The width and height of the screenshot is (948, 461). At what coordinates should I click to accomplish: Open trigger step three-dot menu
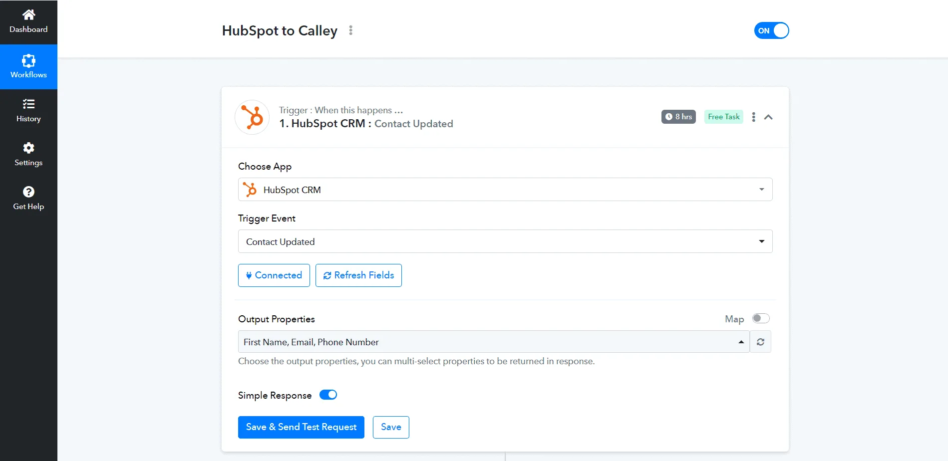[x=753, y=117]
